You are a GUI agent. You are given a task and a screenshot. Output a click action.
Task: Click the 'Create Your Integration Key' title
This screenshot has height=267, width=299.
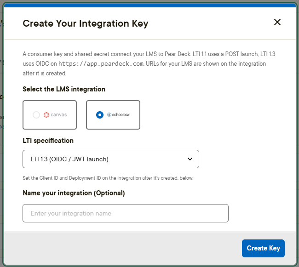86,23
